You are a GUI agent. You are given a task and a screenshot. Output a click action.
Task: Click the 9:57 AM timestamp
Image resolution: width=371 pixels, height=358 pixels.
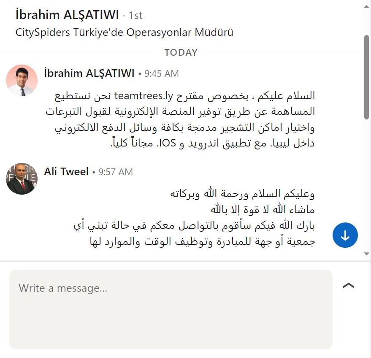click(116, 172)
